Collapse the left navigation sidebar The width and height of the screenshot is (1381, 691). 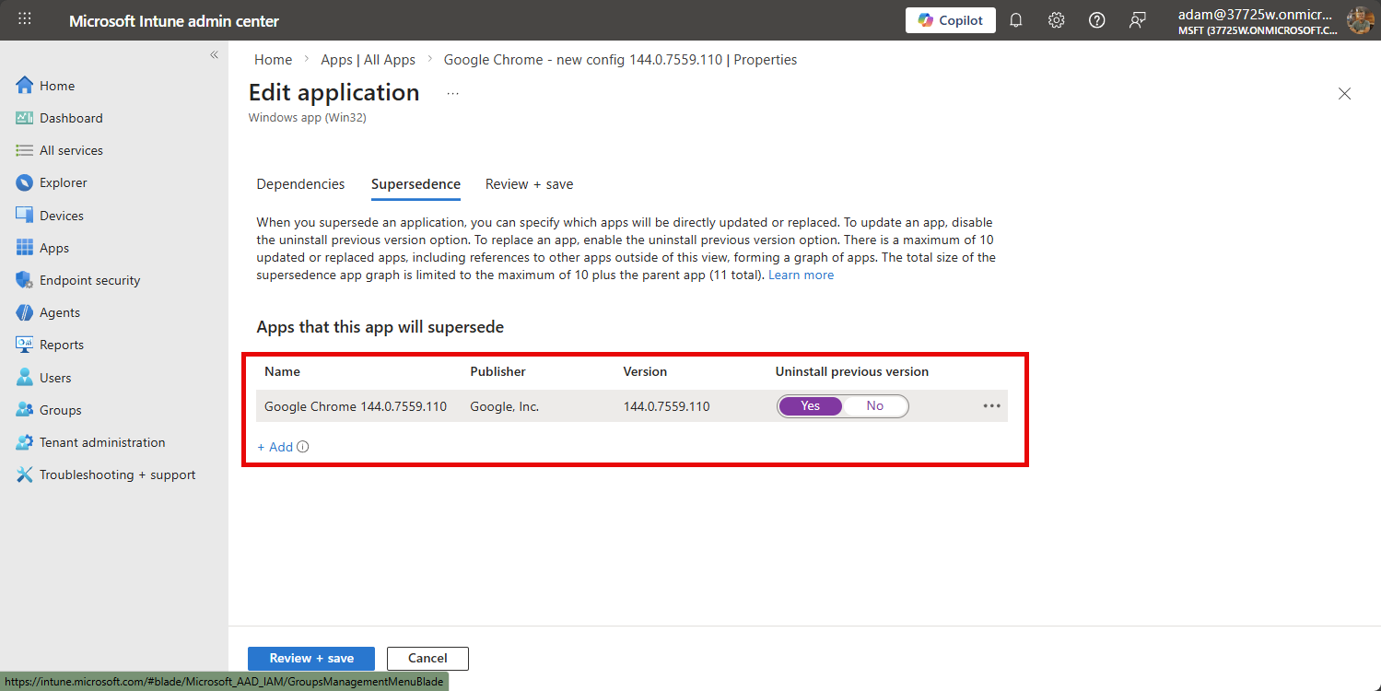(214, 55)
